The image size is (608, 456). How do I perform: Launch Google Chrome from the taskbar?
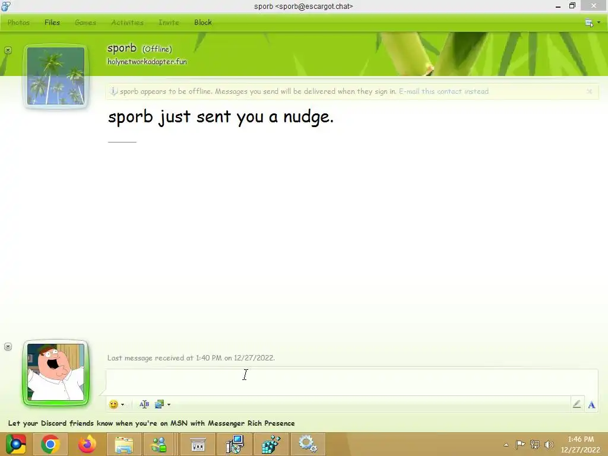click(50, 444)
